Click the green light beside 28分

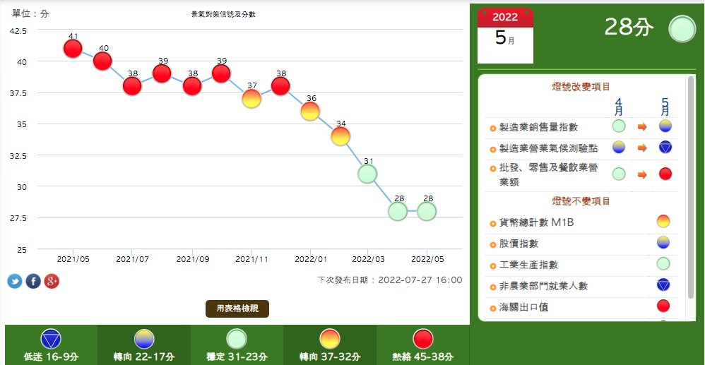point(682,29)
